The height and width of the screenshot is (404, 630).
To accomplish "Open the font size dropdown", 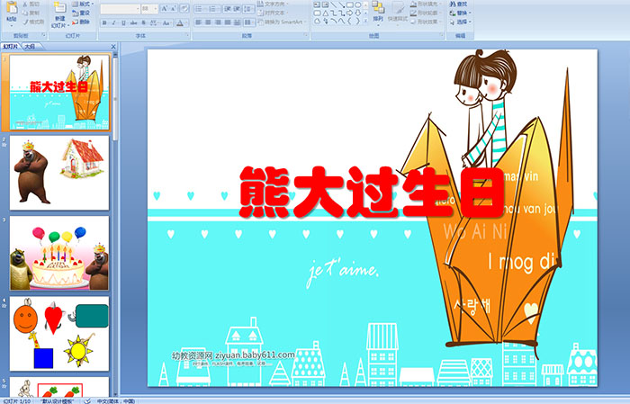I will pyautogui.click(x=156, y=8).
